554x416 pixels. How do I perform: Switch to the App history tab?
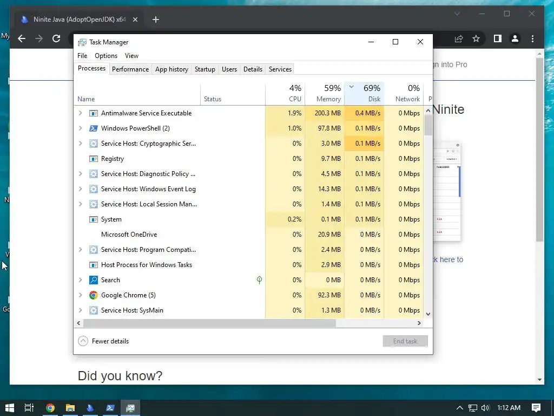172,69
